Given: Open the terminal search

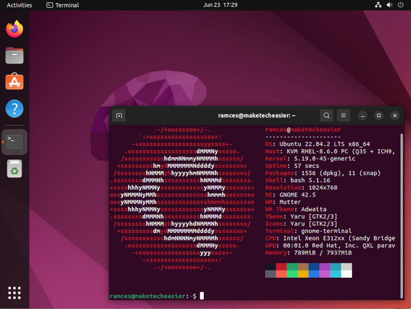Looking at the screenshot, I should 326,115.
